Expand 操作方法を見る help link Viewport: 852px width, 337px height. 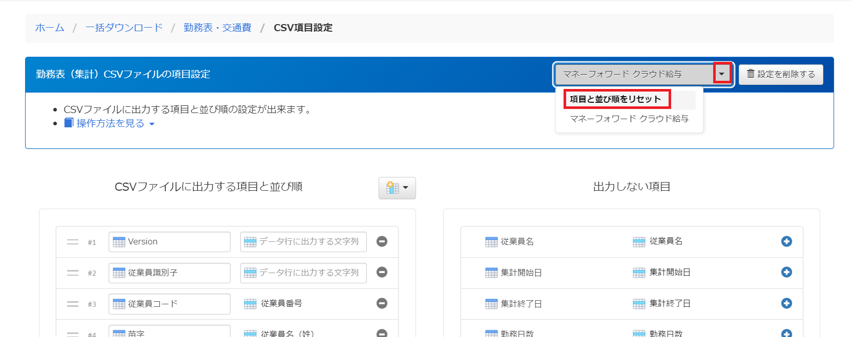coord(115,123)
